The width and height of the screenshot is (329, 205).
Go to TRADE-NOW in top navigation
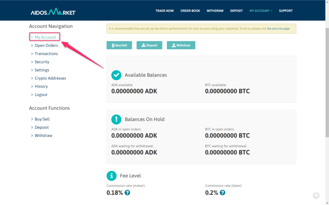(164, 11)
